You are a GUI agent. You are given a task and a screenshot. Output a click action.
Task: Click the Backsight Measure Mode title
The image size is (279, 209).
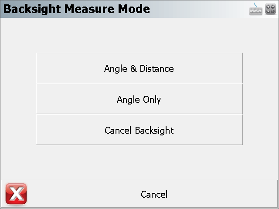(x=77, y=9)
